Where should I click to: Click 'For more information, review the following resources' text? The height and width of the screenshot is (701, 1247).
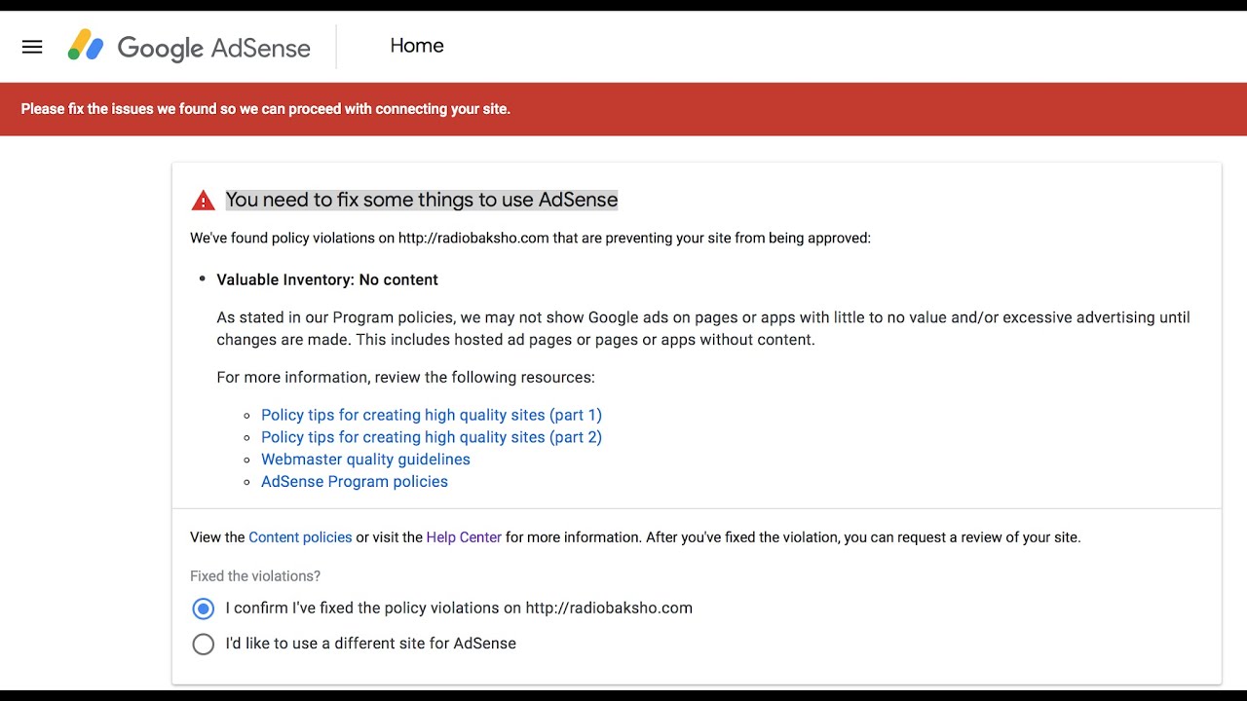pos(405,378)
